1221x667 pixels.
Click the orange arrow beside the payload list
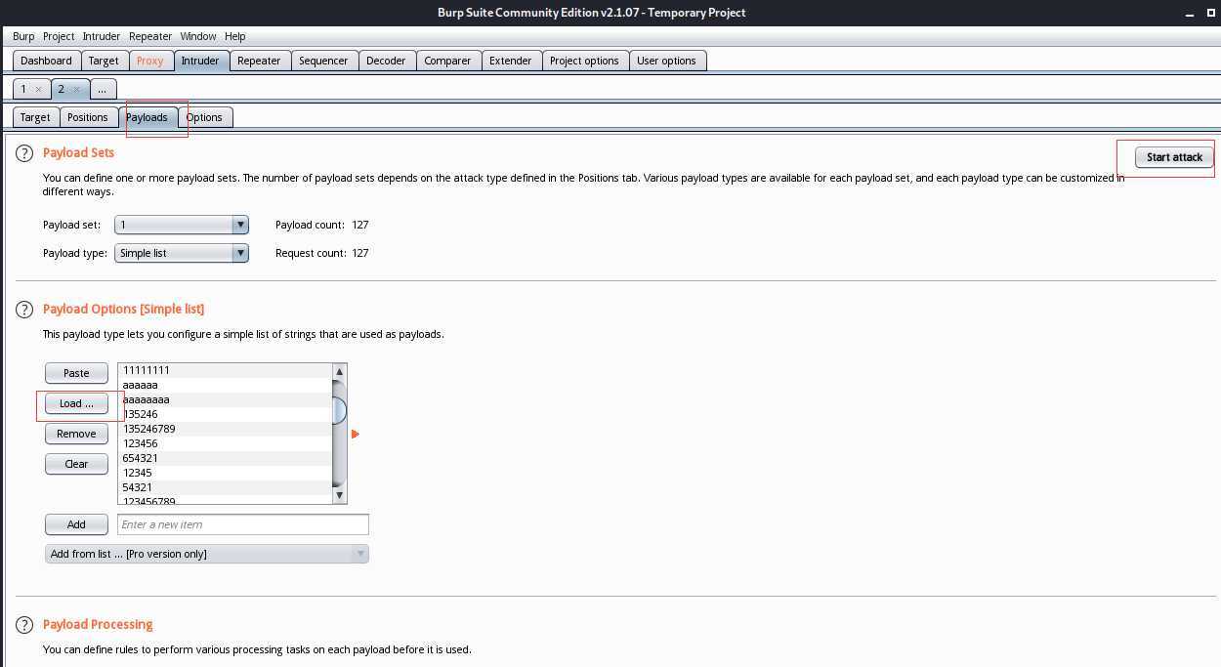click(356, 434)
